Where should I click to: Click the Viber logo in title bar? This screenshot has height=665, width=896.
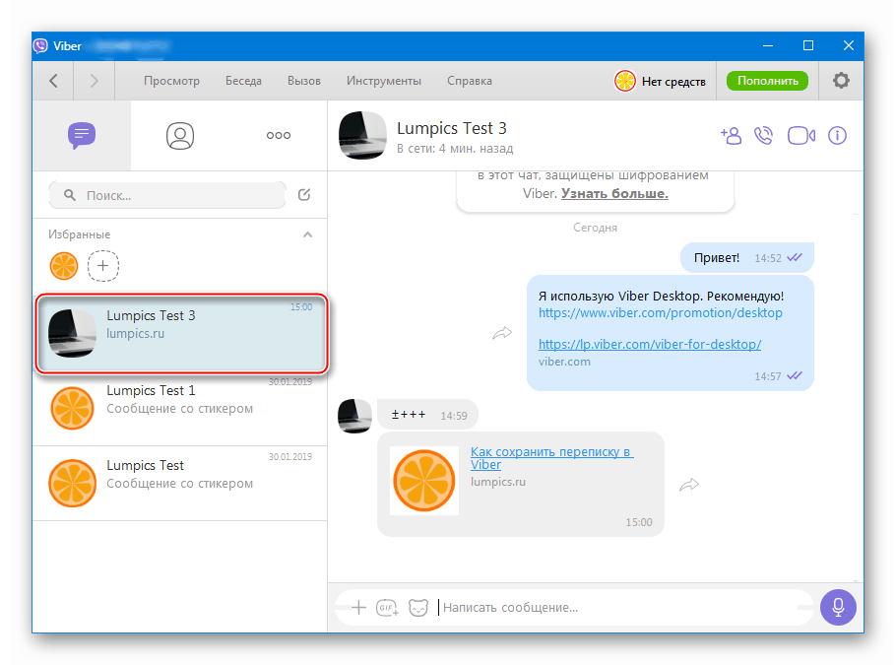coord(40,45)
